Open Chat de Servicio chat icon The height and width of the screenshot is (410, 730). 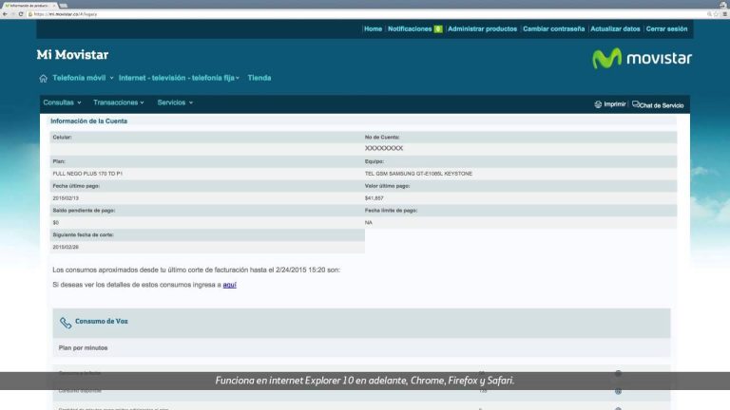tap(636, 103)
